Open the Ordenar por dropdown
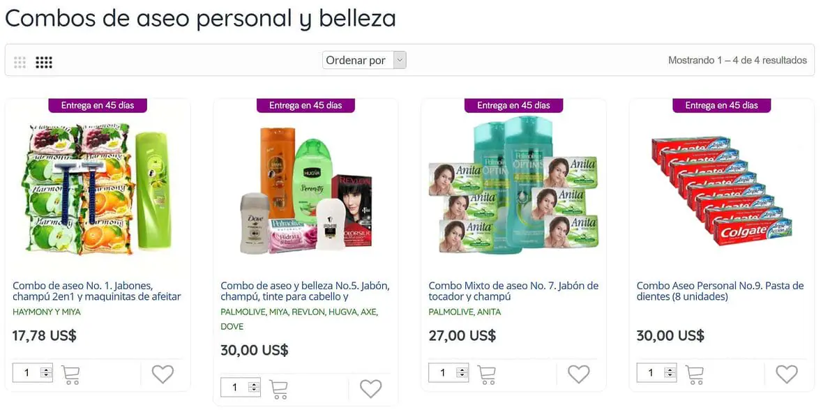 364,60
